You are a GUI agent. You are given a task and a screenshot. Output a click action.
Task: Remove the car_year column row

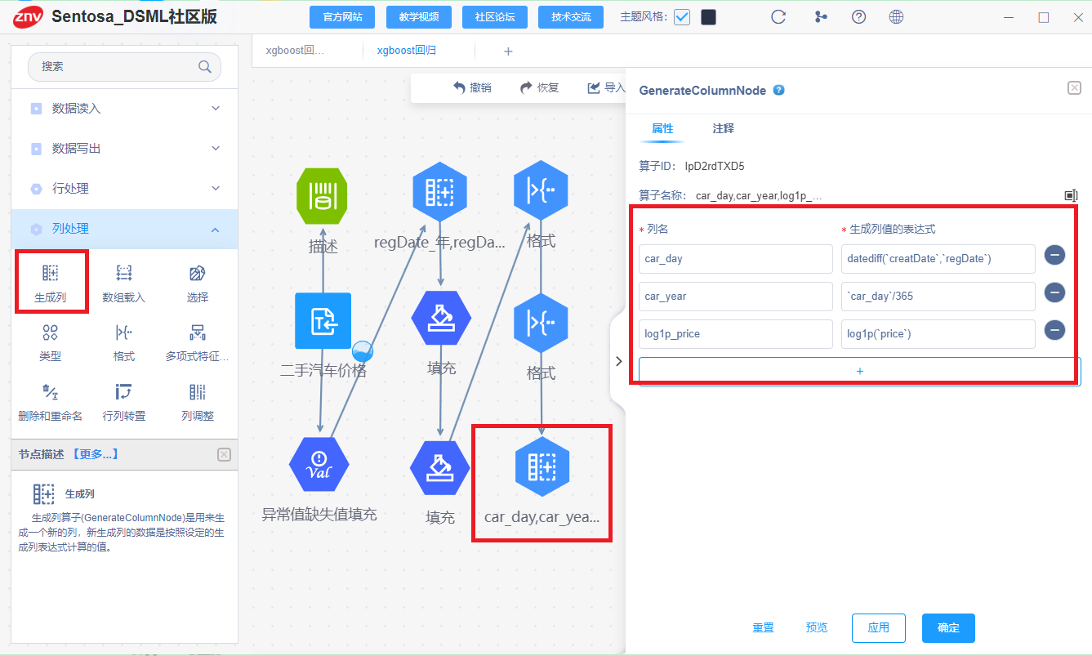point(1054,292)
